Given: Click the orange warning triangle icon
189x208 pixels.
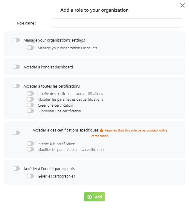Looking at the screenshot, I should pos(101,130).
